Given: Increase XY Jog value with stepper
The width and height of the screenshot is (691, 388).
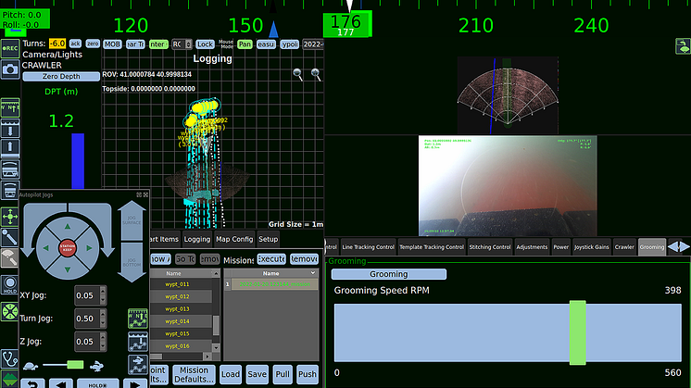Looking at the screenshot, I should (x=103, y=291).
